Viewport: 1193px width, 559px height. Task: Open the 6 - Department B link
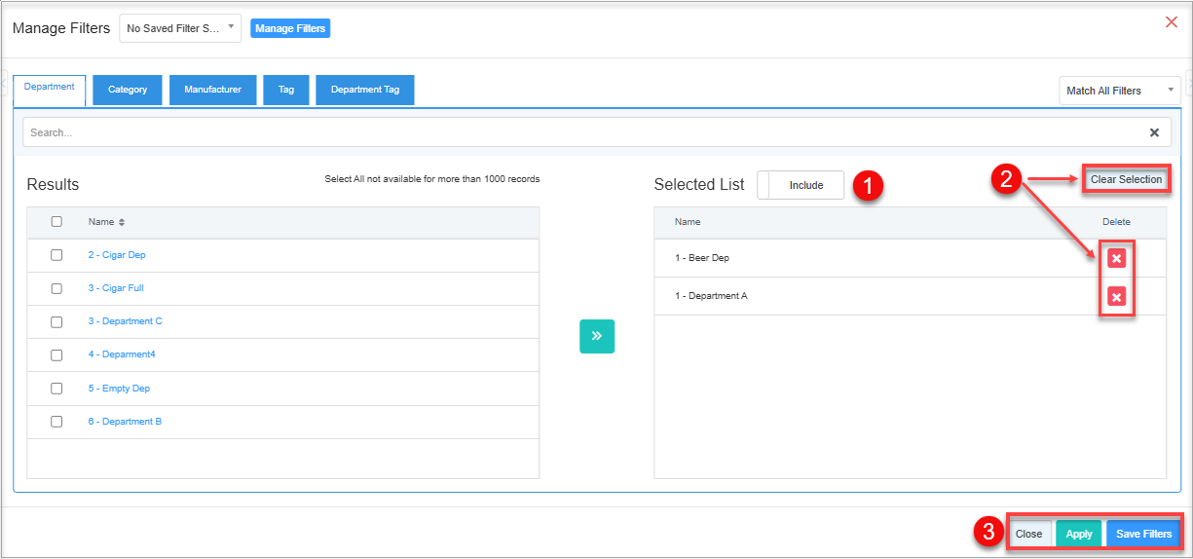coord(125,422)
